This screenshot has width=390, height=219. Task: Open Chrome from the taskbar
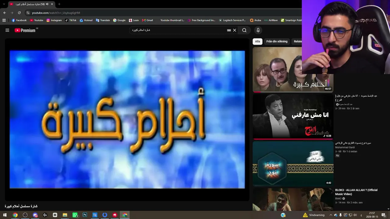point(15,215)
